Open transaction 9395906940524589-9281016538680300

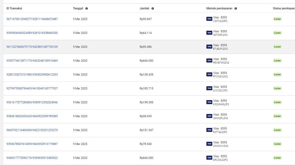pos(32,33)
